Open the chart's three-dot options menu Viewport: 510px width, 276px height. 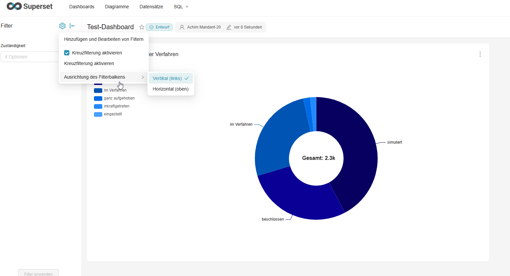(x=480, y=54)
